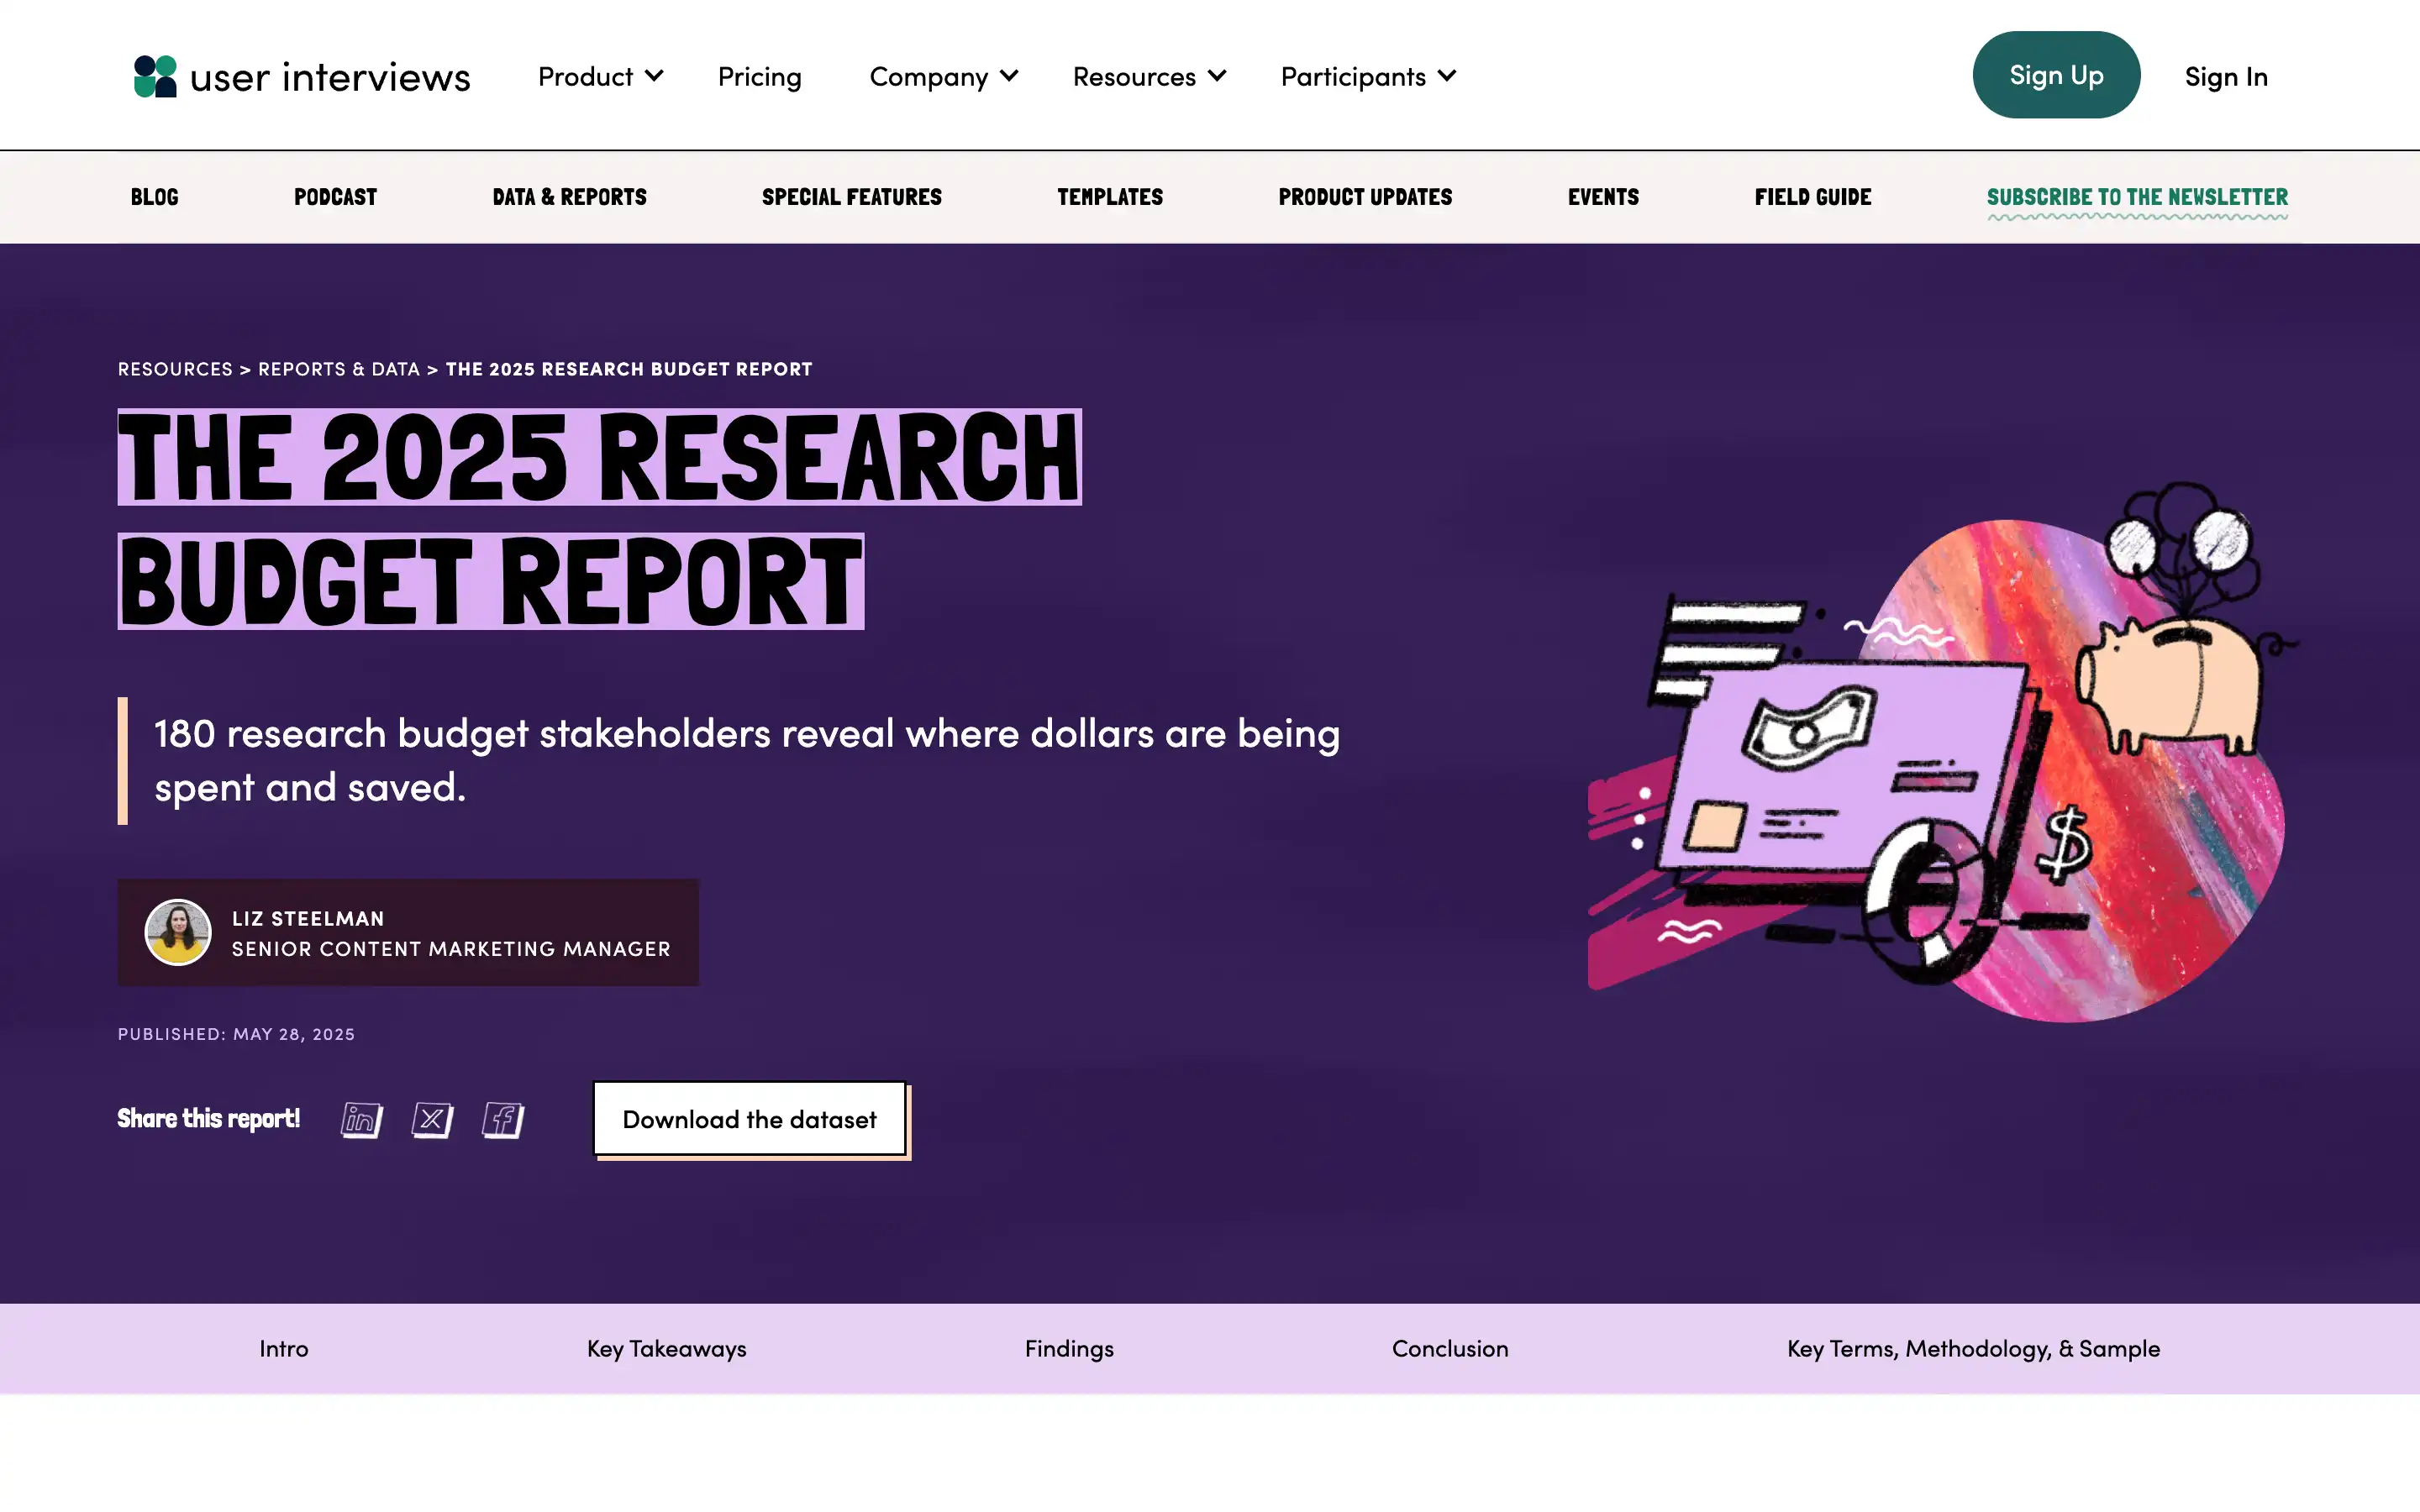2420x1512 pixels.
Task: Click the report title heading
Action: [600, 518]
